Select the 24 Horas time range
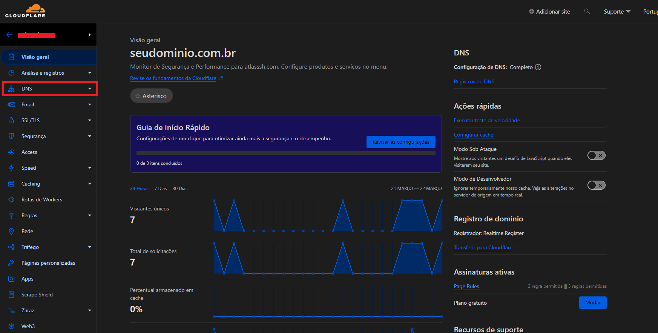The width and height of the screenshot is (658, 333). pyautogui.click(x=139, y=189)
